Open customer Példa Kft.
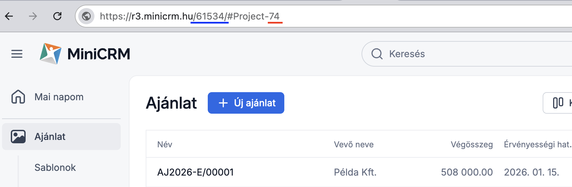 point(355,172)
